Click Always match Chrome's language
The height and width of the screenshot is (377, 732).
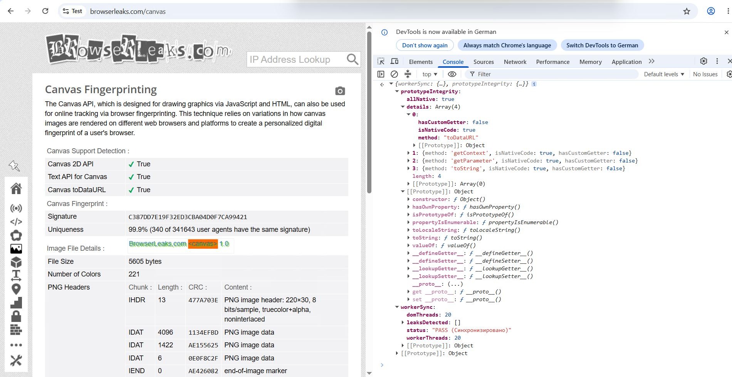pyautogui.click(x=507, y=45)
